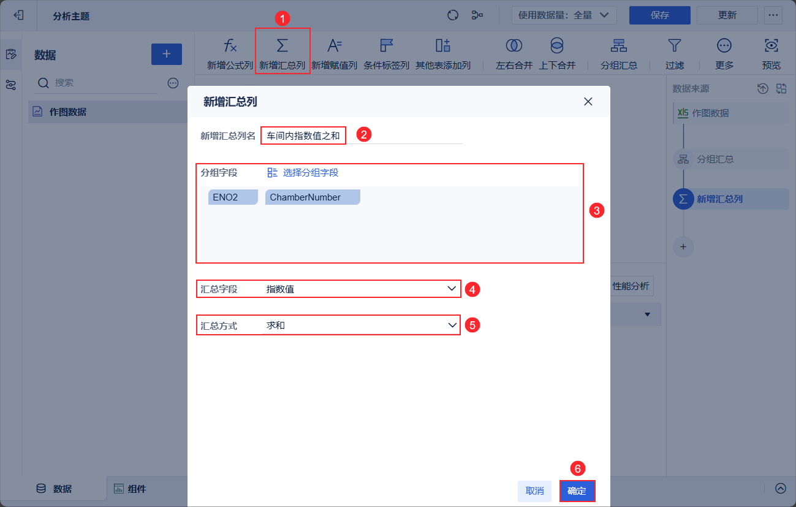Click the history icon in 数据来源 panel
This screenshot has height=507, width=796.
coord(762,89)
